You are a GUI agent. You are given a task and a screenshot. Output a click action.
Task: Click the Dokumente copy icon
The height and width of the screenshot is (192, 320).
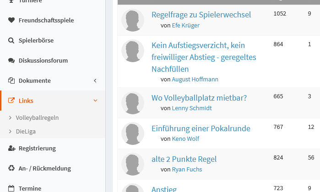pos(11,80)
